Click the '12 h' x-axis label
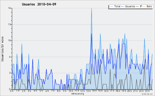 pos(82,91)
